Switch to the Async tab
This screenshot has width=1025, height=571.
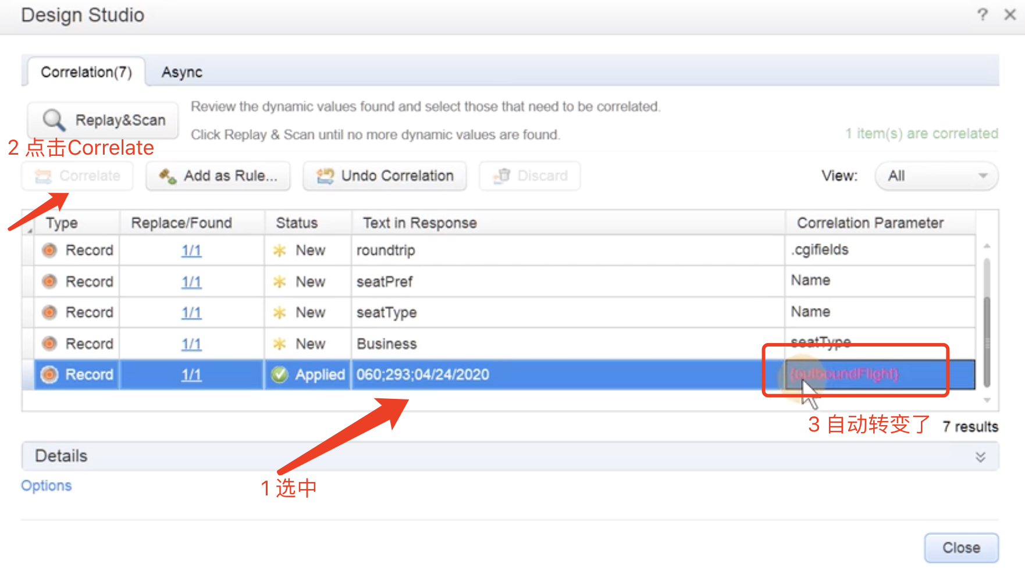click(x=182, y=72)
